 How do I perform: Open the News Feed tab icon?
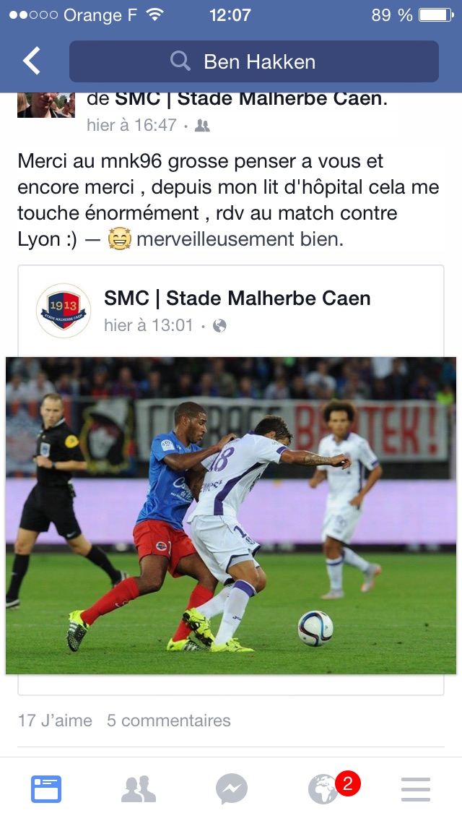tap(46, 789)
